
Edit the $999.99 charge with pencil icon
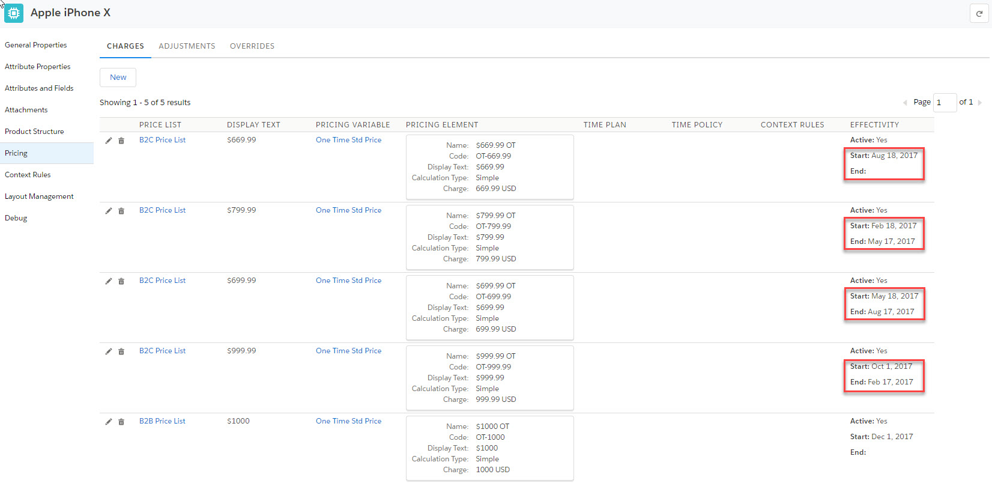tap(109, 351)
